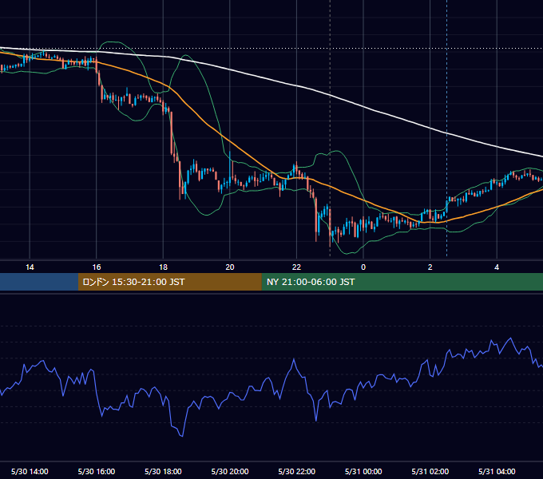The image size is (543, 479).
Task: Click the 5/31 04:00 oscillator time label
Action: (x=497, y=471)
